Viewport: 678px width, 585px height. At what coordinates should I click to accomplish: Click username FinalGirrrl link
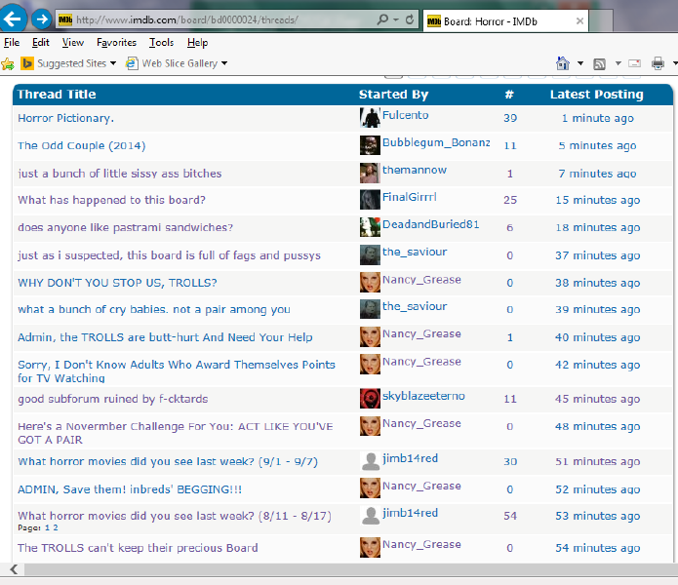(409, 197)
